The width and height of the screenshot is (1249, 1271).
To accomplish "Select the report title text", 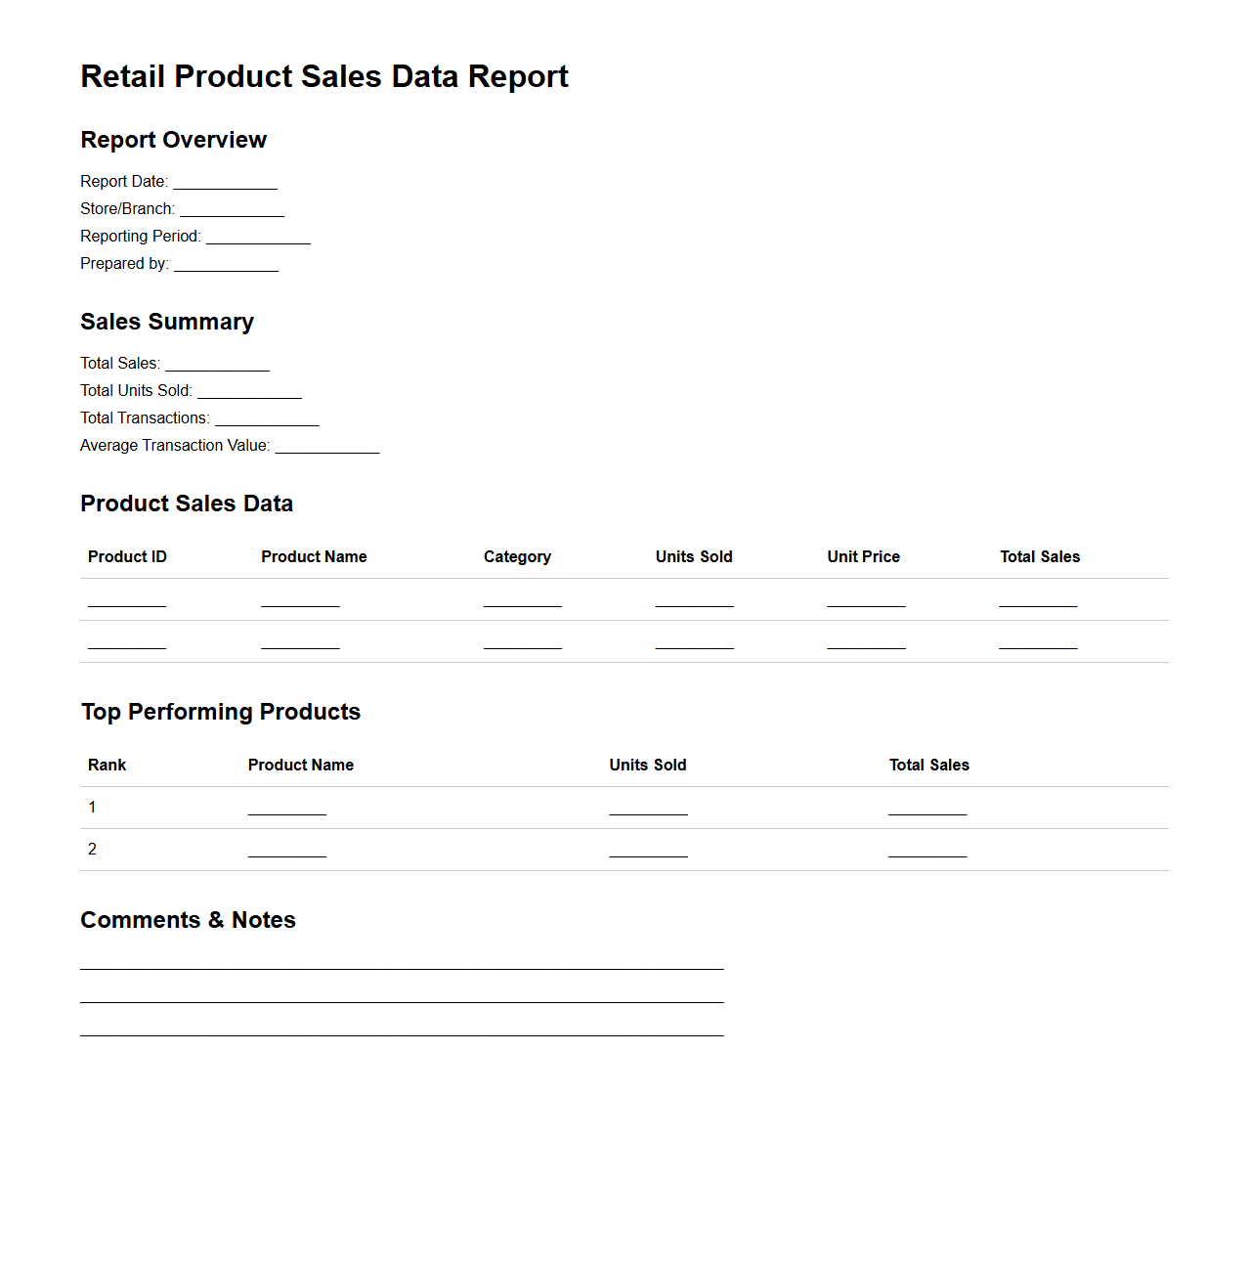I will pyautogui.click(x=324, y=76).
